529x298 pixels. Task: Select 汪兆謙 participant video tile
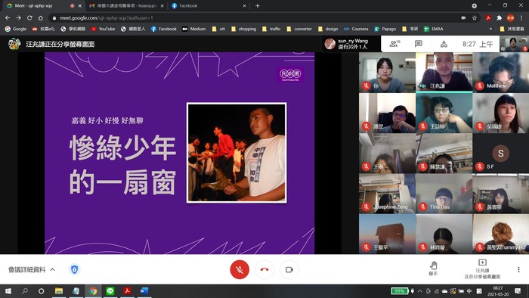tap(444, 72)
